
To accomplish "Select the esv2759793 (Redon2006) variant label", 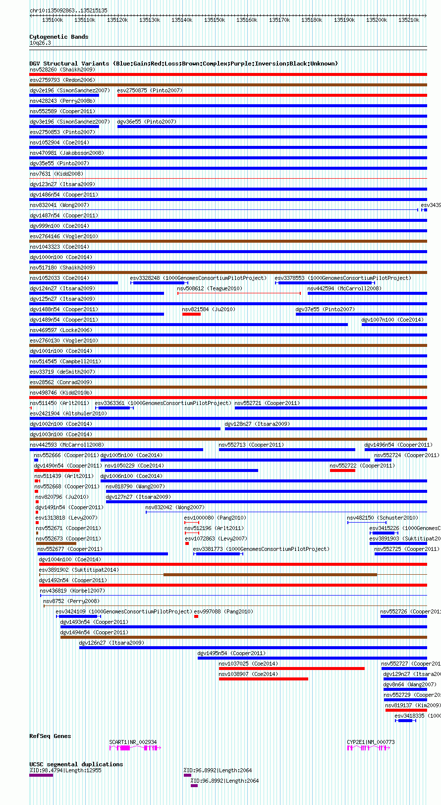I will 62,80.
